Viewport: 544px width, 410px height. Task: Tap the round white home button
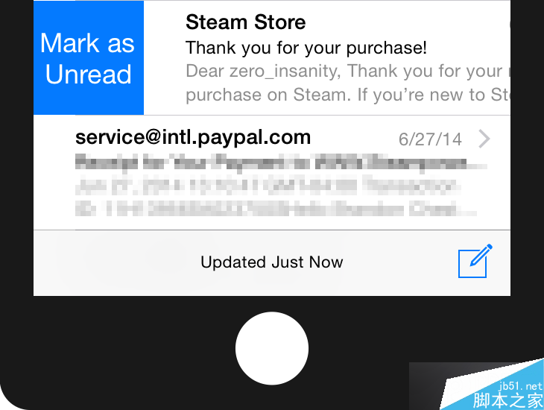(x=272, y=348)
